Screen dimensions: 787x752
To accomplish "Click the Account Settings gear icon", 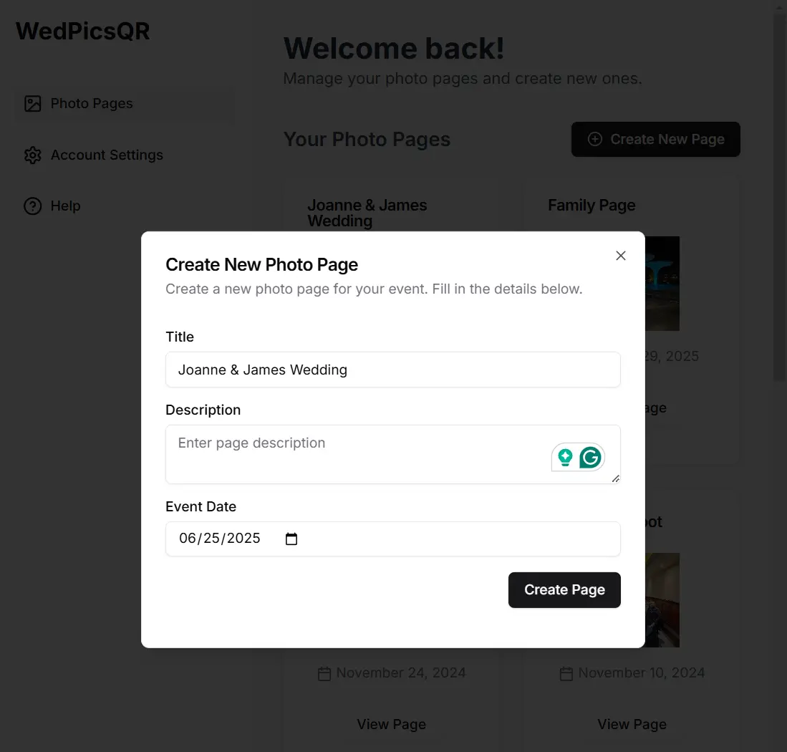I will point(33,155).
